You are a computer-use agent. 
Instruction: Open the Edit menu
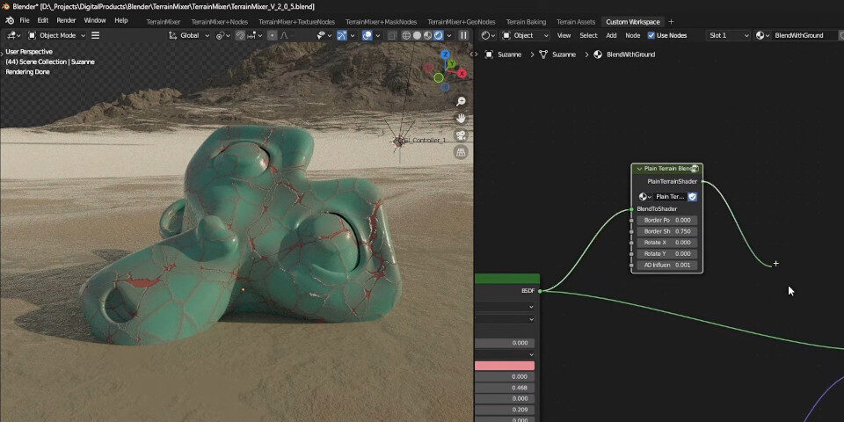tap(43, 20)
